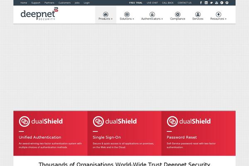The image size is (249, 166).
Task: Open the Jobs top link
Action: click(77, 3)
